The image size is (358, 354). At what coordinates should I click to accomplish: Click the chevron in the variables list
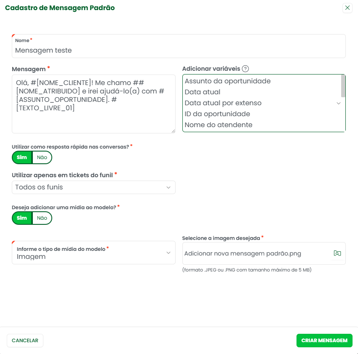[x=338, y=103]
